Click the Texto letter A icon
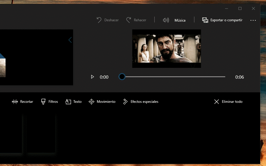This screenshot has height=166, width=266. point(68,102)
